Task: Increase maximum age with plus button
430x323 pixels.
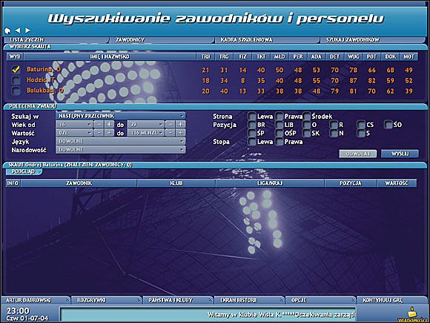Action: tap(180, 125)
